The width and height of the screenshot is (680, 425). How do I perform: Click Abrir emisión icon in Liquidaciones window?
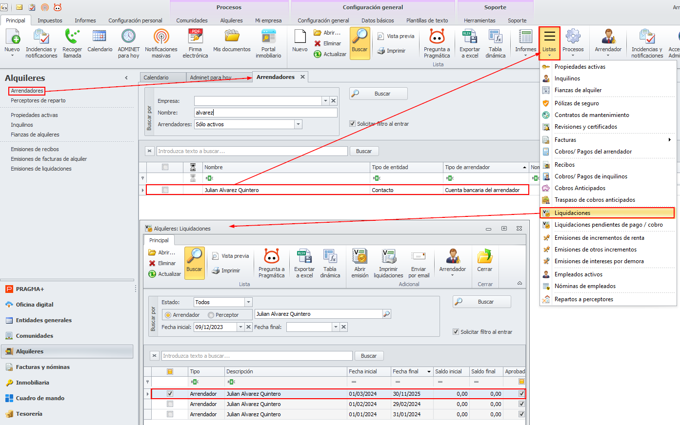(360, 257)
